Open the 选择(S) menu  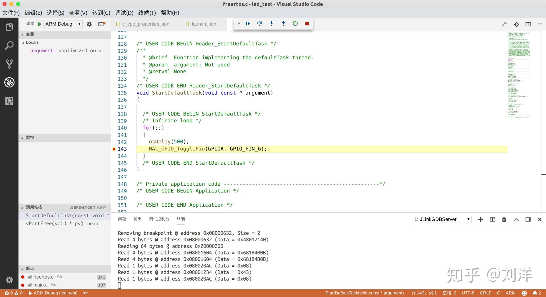click(55, 13)
